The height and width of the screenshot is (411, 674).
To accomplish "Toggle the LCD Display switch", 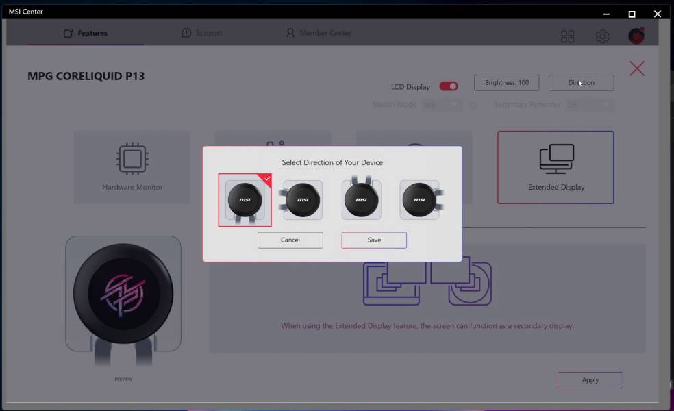I will click(x=449, y=86).
